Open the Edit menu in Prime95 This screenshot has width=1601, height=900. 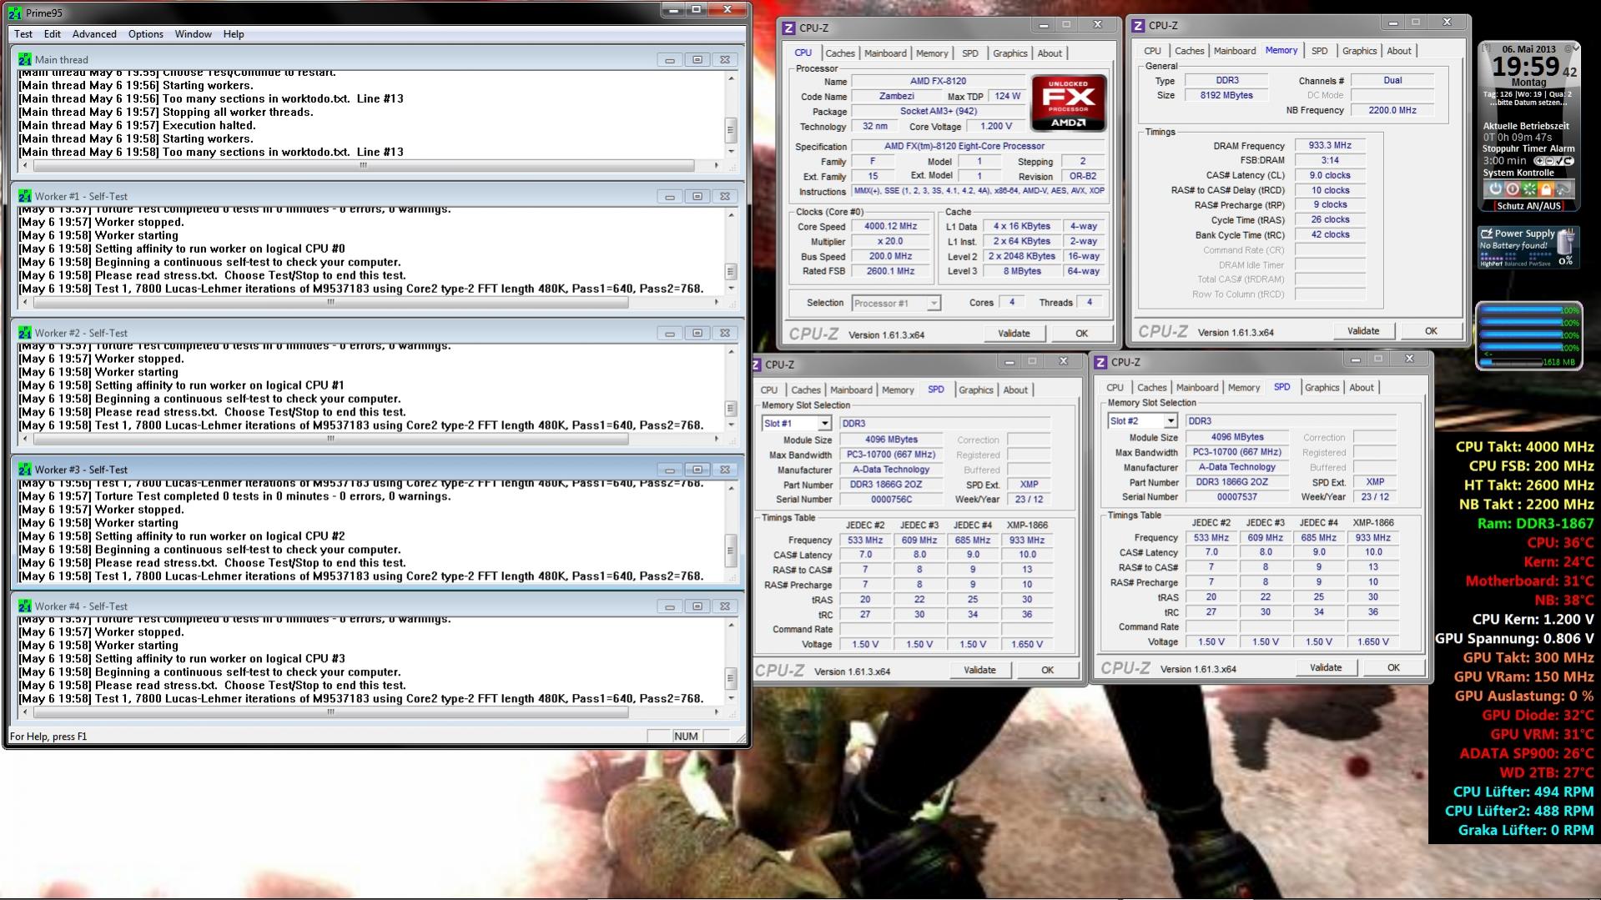coord(53,34)
